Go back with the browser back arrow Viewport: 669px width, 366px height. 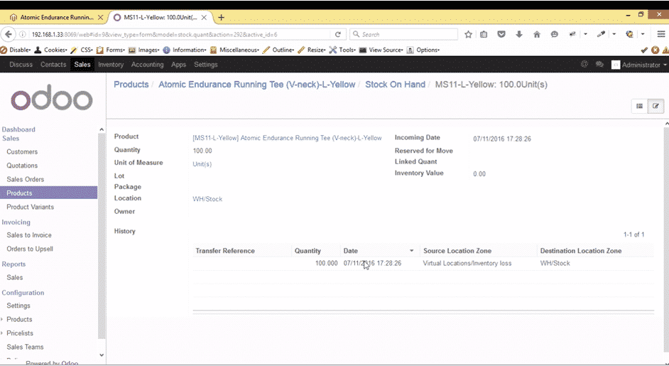(8, 34)
